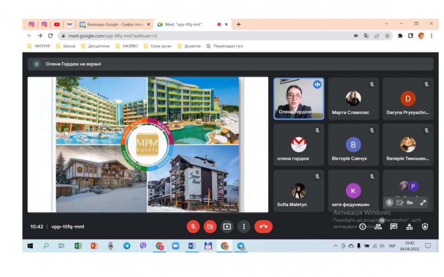Open the Extensions puzzle icon
The image size is (444, 277).
pos(400,36)
